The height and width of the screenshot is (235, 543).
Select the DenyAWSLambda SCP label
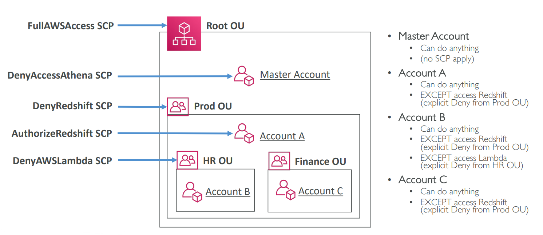pos(62,160)
